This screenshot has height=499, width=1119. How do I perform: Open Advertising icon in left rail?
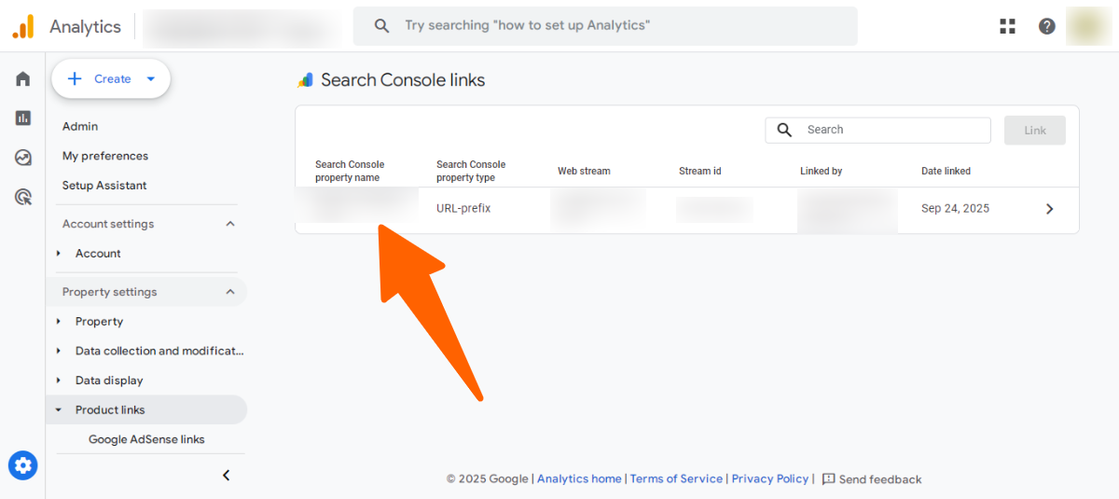pyautogui.click(x=23, y=197)
